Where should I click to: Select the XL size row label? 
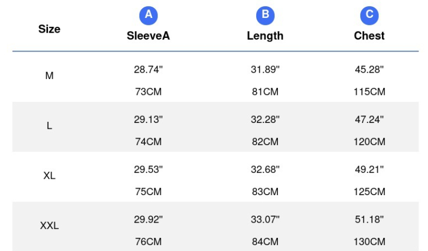pyautogui.click(x=49, y=176)
